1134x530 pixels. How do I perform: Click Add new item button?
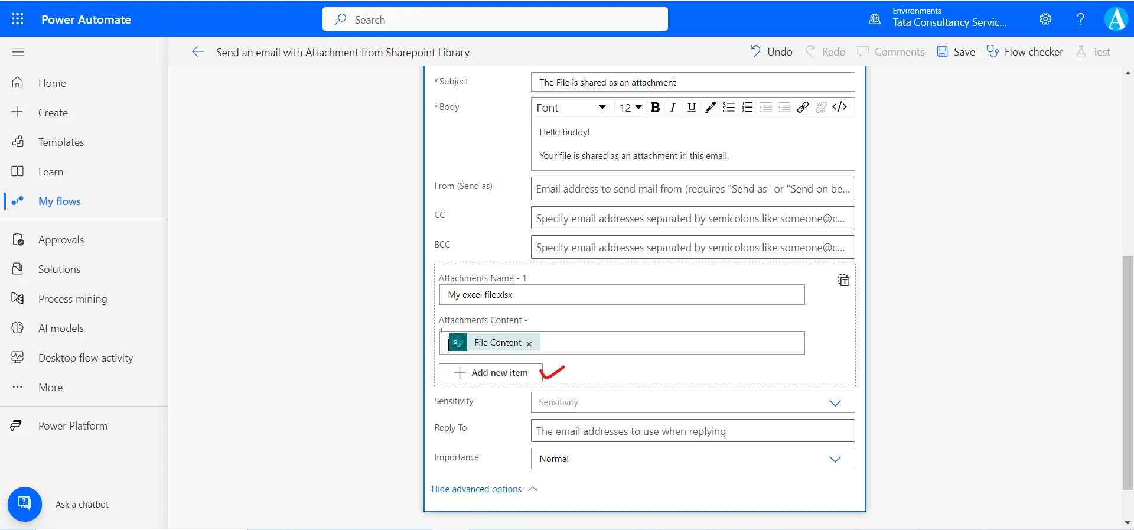coord(491,373)
